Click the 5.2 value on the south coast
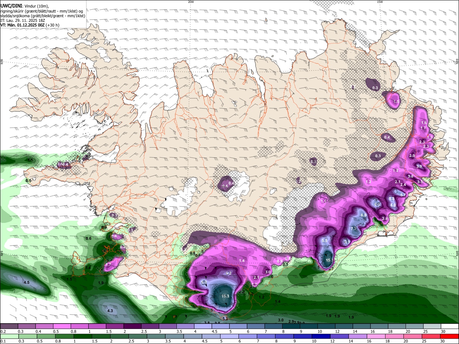The height and width of the screenshot is (344, 459). point(225,318)
